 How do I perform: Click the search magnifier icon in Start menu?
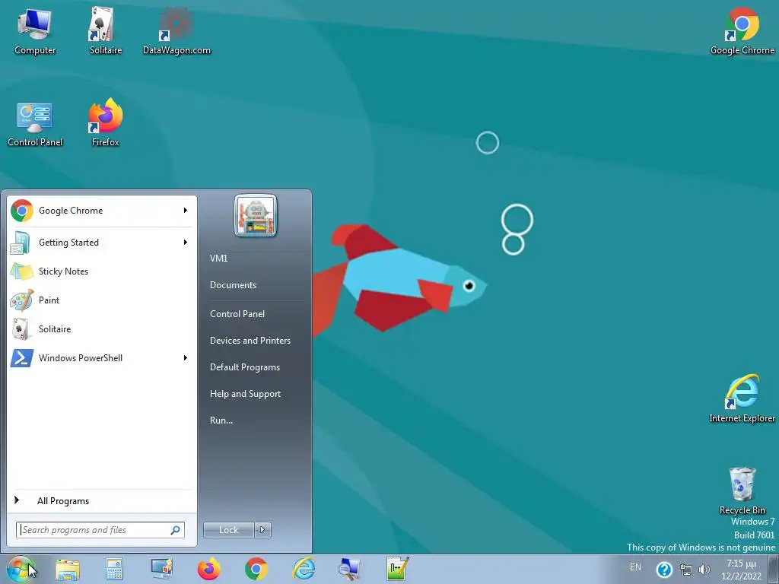[x=176, y=530]
